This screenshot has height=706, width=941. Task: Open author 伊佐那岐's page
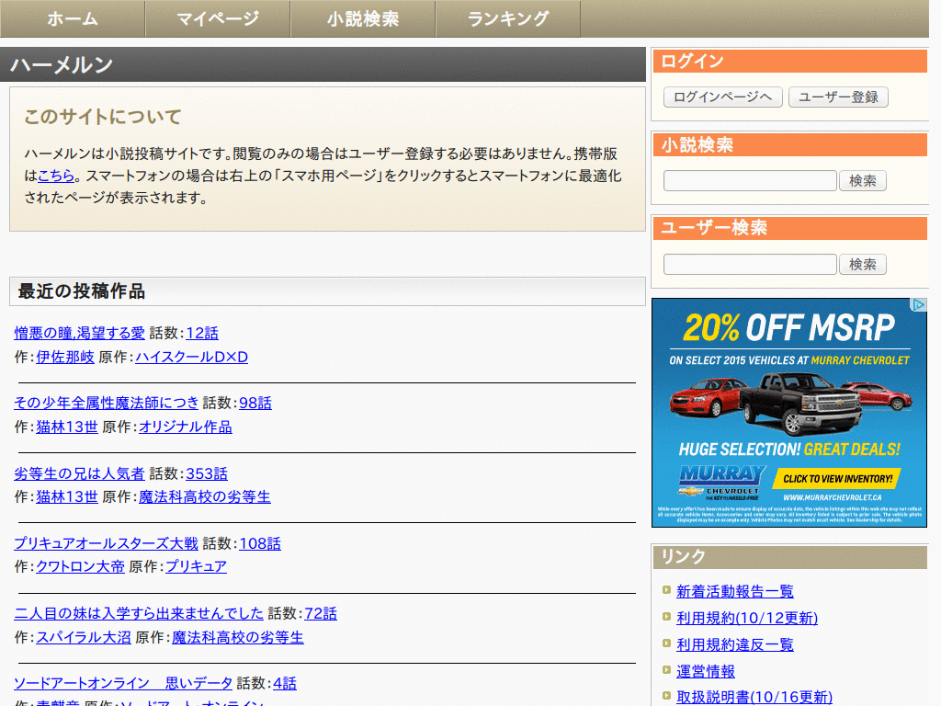tap(65, 357)
